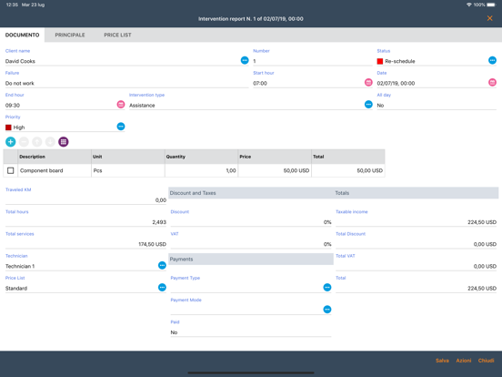This screenshot has width=502, height=377.
Task: Add a new row with the plus icon
Action: [x=11, y=142]
